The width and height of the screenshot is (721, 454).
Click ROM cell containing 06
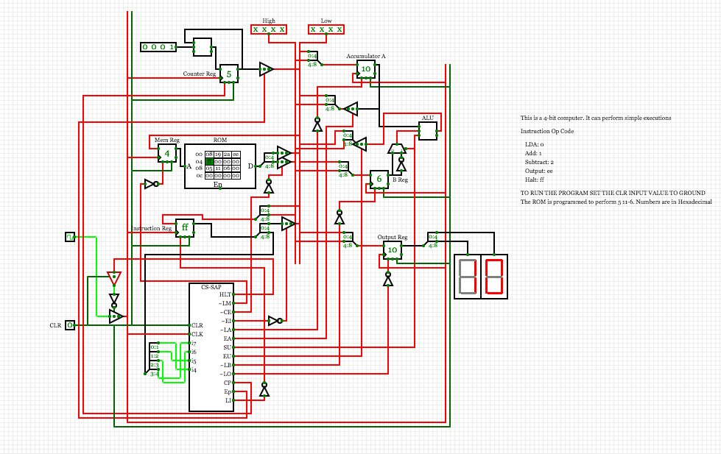(227, 169)
